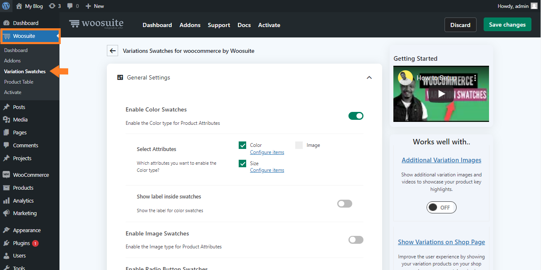The height and width of the screenshot is (270, 541).
Task: Open the Support header tab
Action: 219,25
